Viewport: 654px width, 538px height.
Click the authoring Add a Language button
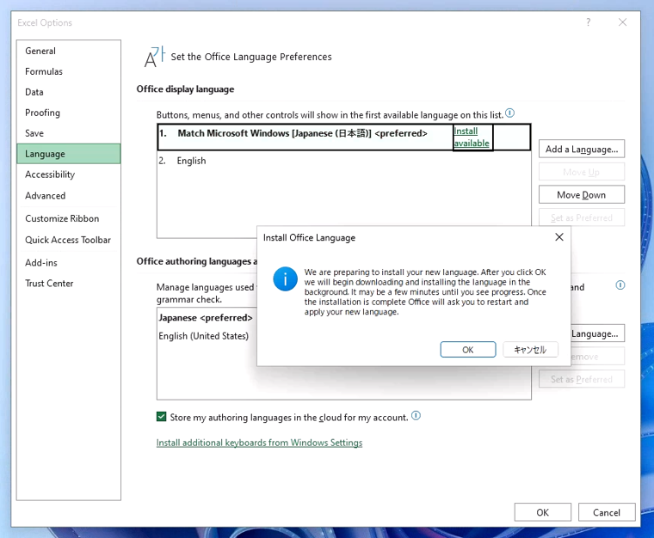point(597,334)
